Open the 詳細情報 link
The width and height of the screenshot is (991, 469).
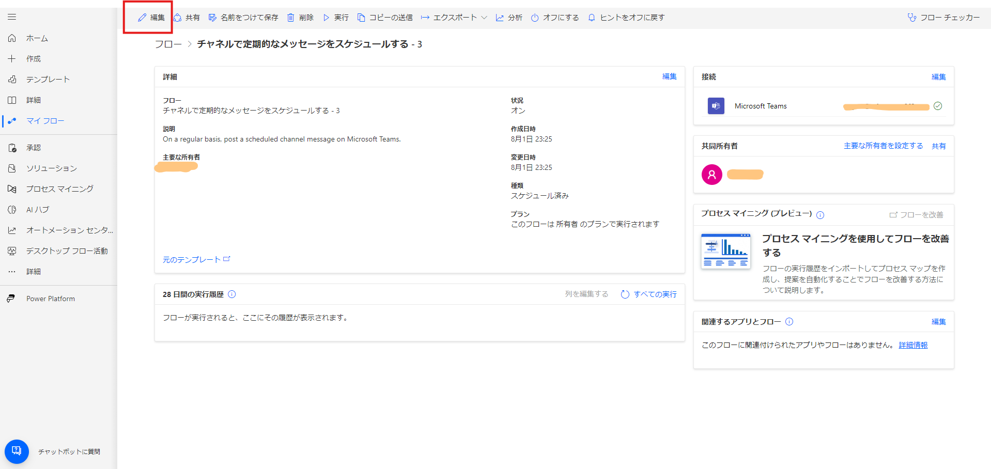click(913, 345)
